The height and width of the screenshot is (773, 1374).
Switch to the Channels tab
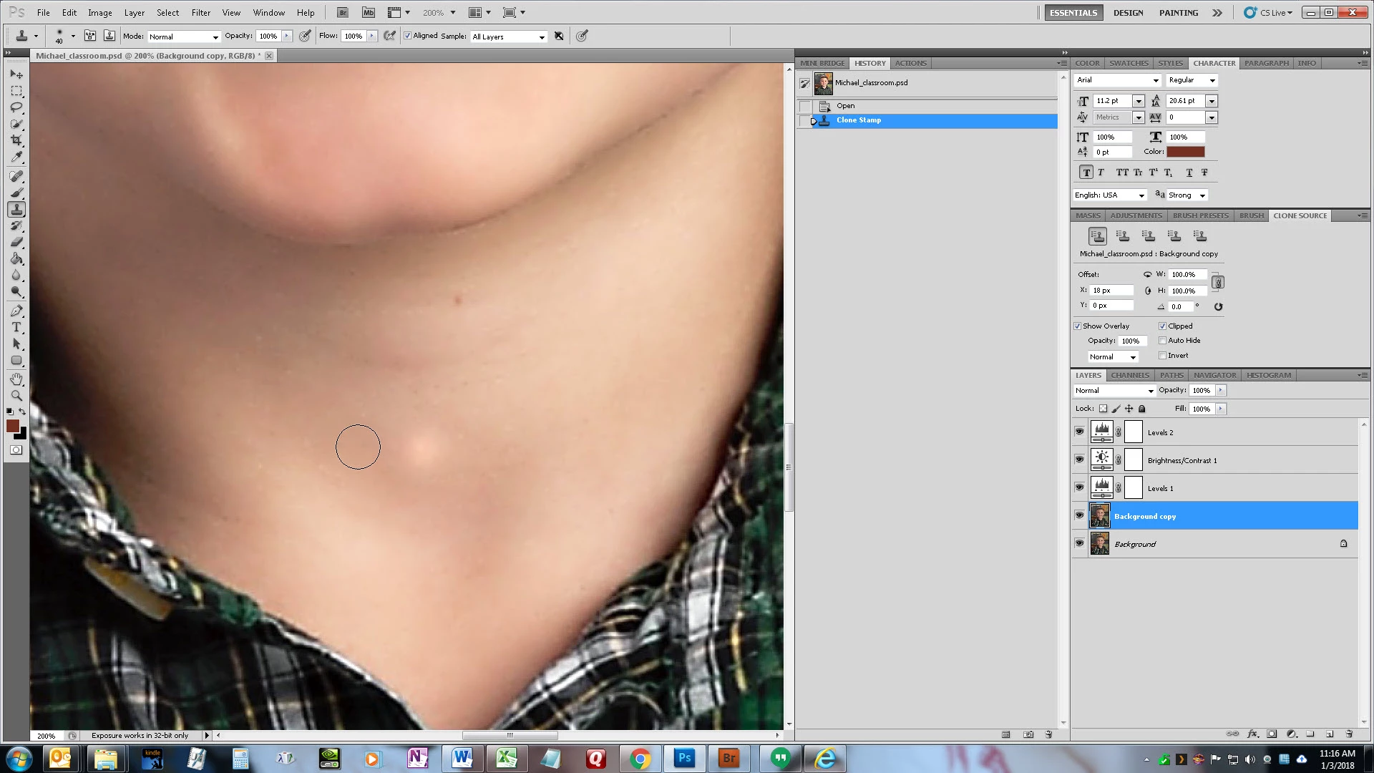pyautogui.click(x=1129, y=375)
